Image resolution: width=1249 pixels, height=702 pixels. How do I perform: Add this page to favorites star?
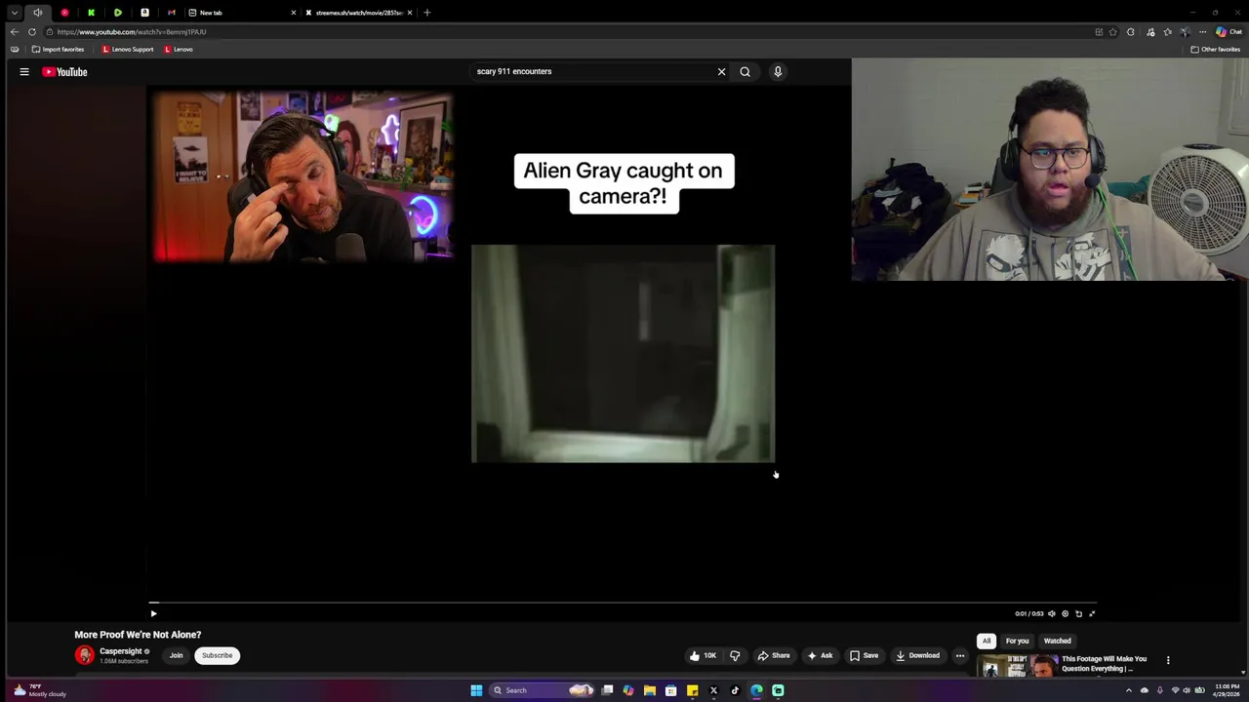(x=1113, y=31)
